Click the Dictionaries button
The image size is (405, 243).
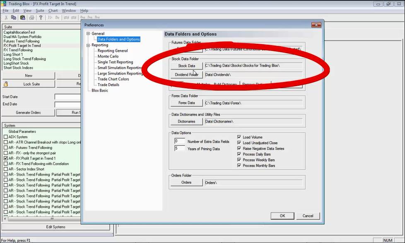click(x=186, y=121)
